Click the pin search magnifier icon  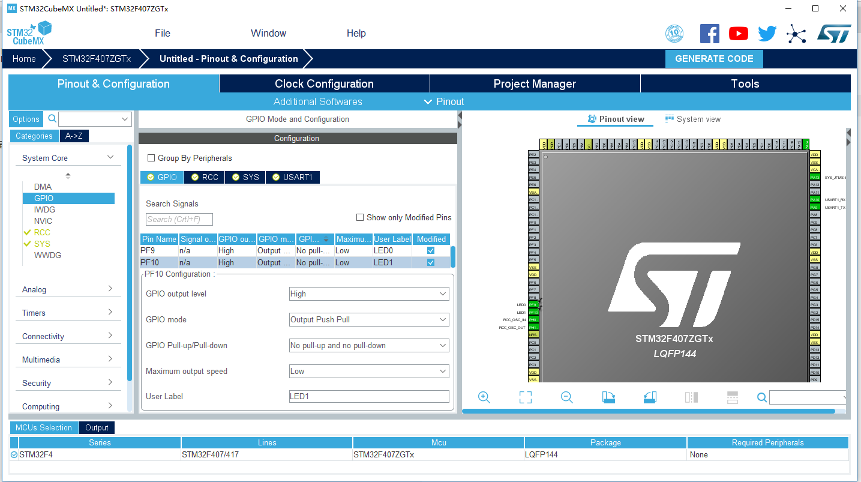click(762, 397)
